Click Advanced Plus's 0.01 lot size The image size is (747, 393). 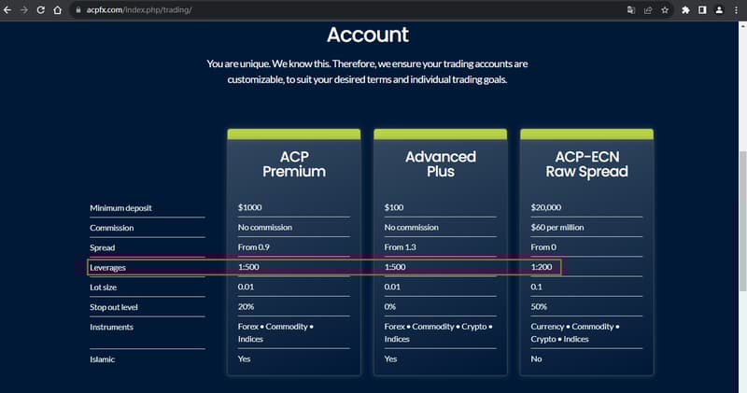pos(392,287)
